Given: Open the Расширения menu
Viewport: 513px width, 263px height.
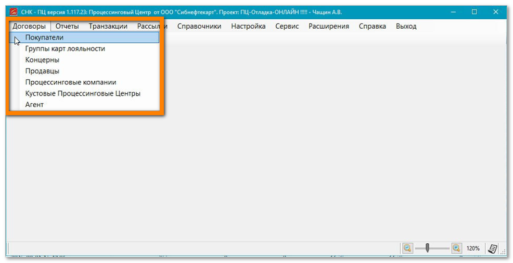Looking at the screenshot, I should point(329,26).
